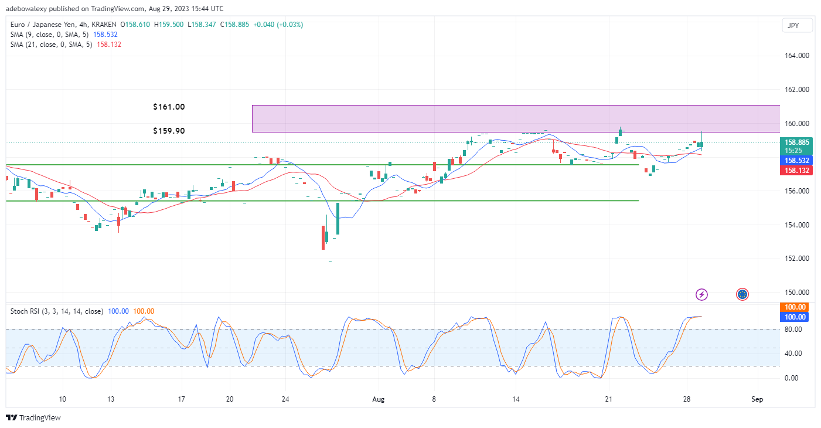This screenshot has width=821, height=428.
Task: Select the purple resistance zone rectangle
Action: (x=516, y=118)
